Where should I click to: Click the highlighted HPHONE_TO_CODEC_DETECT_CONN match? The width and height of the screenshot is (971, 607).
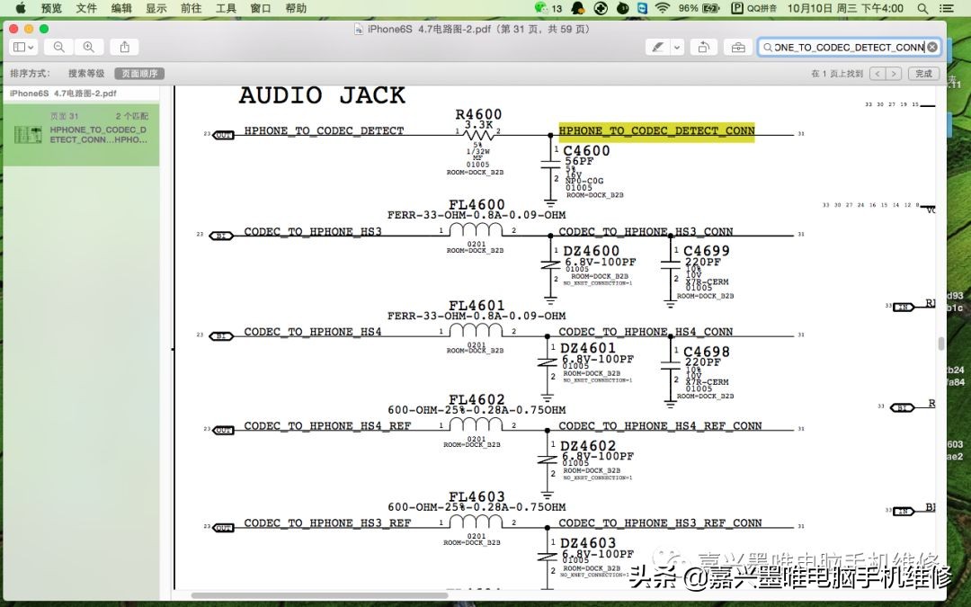pyautogui.click(x=656, y=130)
